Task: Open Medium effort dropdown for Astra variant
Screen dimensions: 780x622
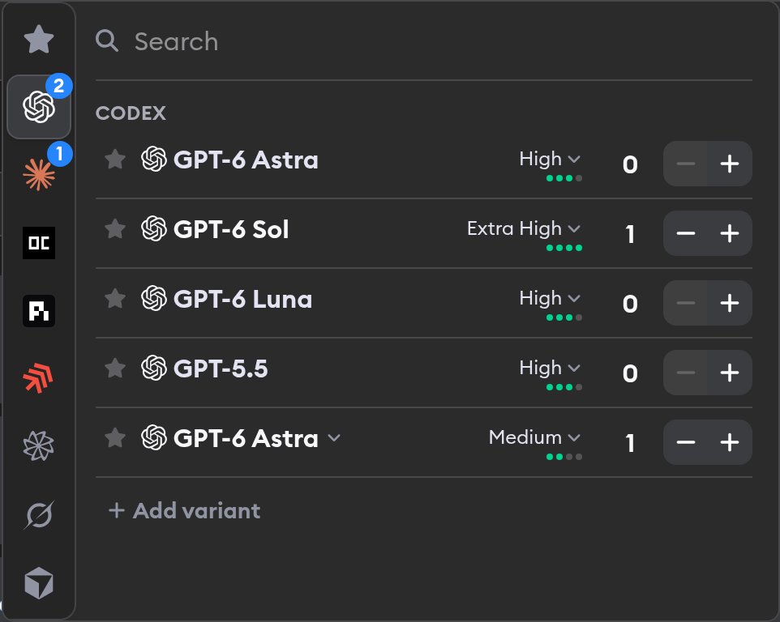Action: [535, 437]
